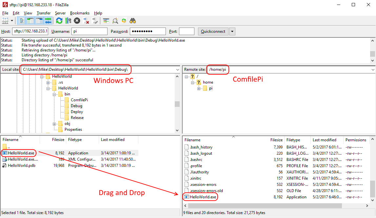The image size is (376, 218).
Task: Cancel the current operation
Action: pyautogui.click(x=77, y=21)
